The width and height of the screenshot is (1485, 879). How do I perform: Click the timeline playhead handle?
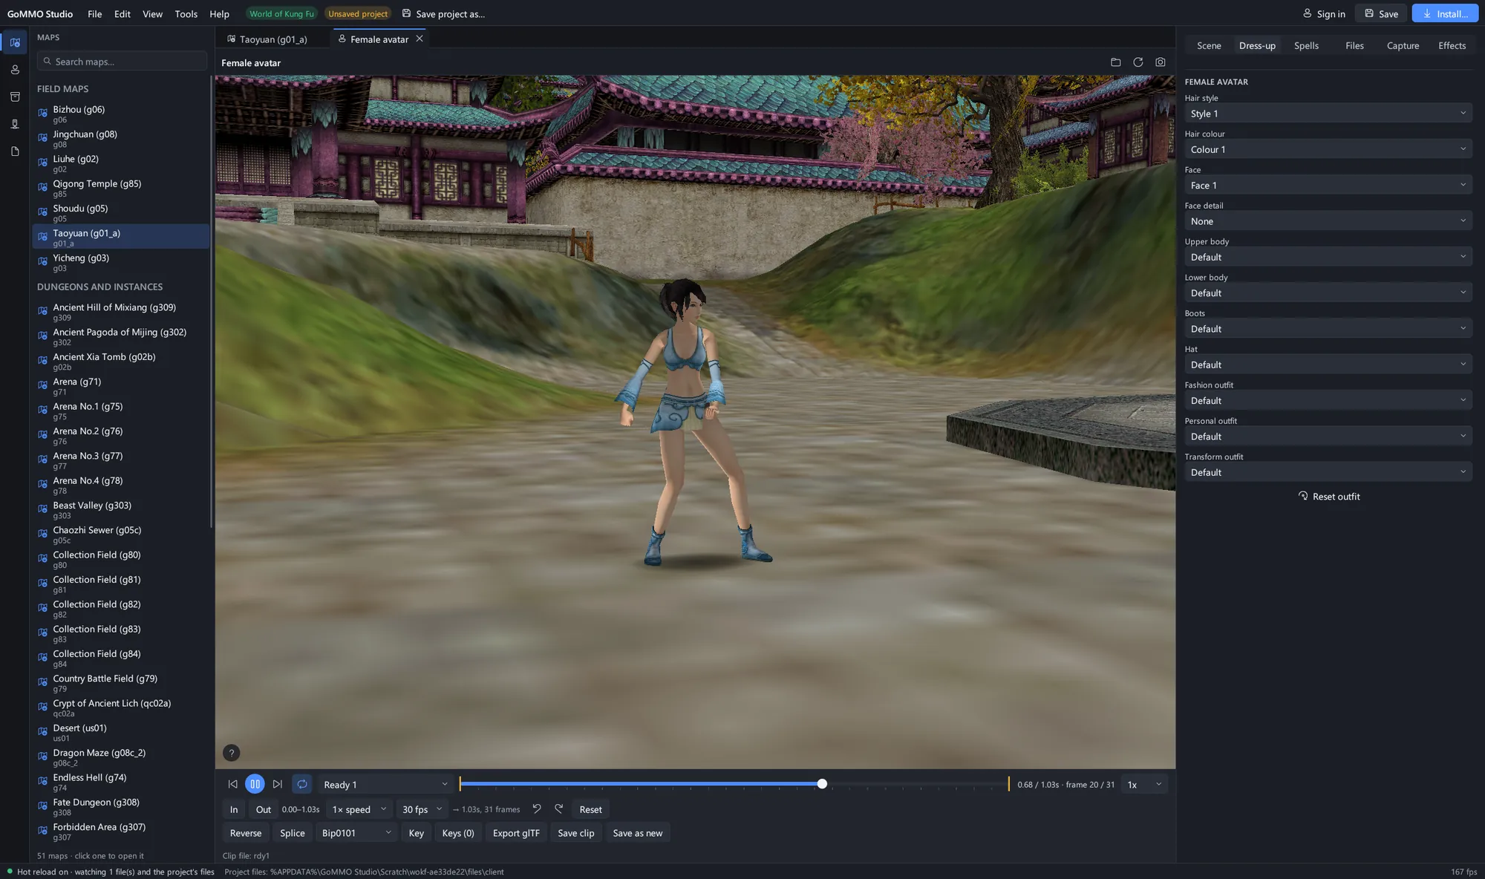822,784
